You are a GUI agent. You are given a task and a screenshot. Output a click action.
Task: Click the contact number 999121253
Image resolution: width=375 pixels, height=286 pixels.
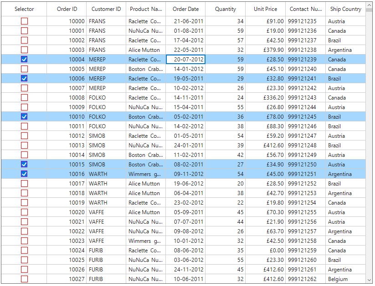click(306, 193)
